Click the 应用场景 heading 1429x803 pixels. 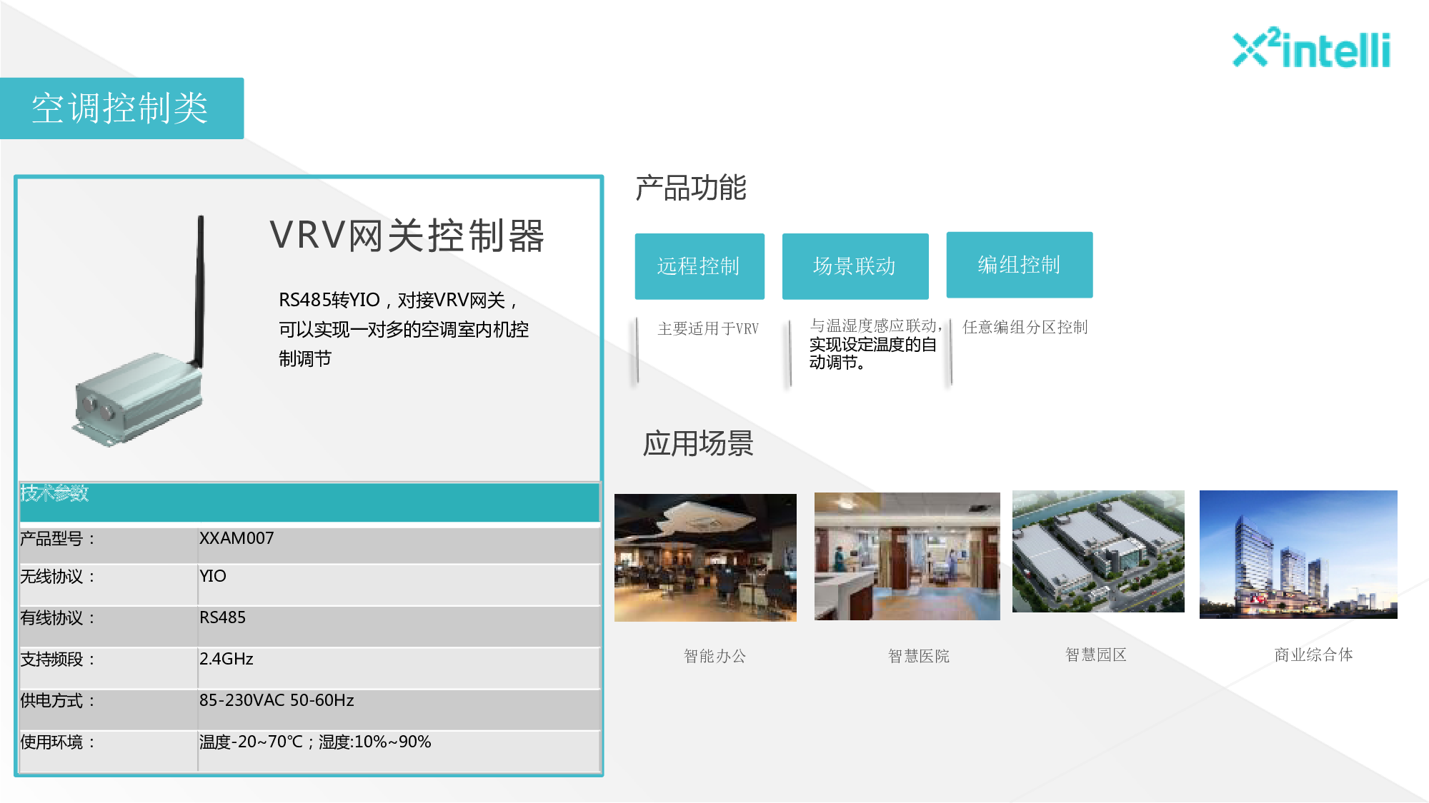[698, 443]
